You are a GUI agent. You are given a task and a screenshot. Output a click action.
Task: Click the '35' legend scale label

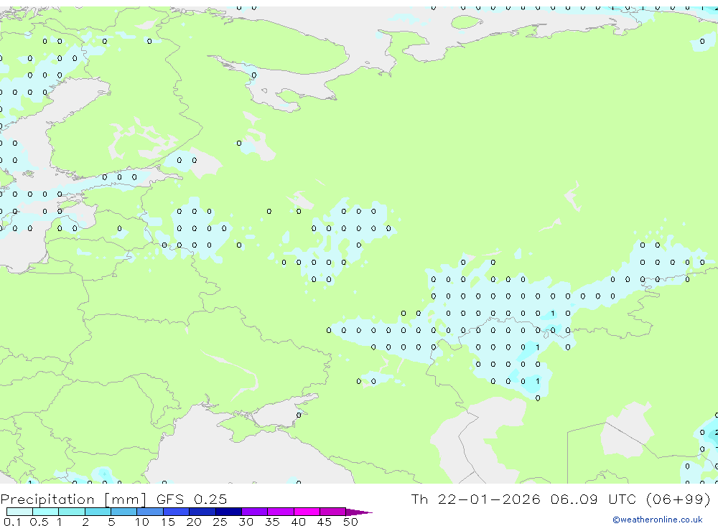(272, 522)
